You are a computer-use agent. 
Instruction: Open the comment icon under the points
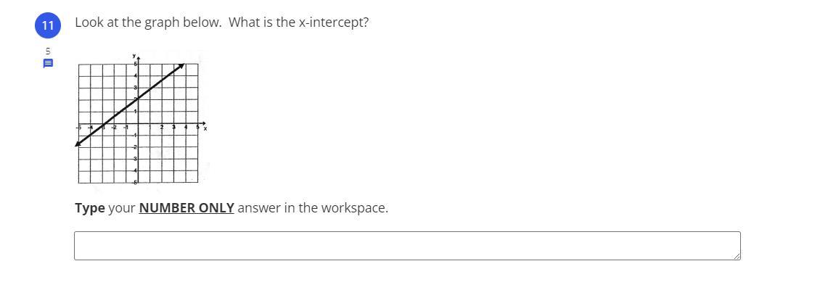(48, 64)
